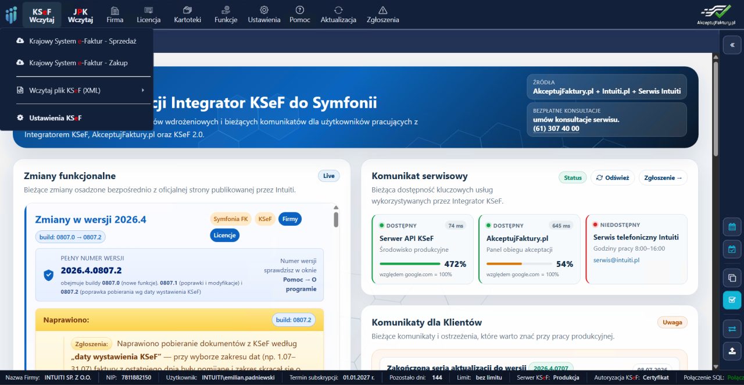The width and height of the screenshot is (744, 385).
Task: Click the Status badge
Action: [x=573, y=178]
